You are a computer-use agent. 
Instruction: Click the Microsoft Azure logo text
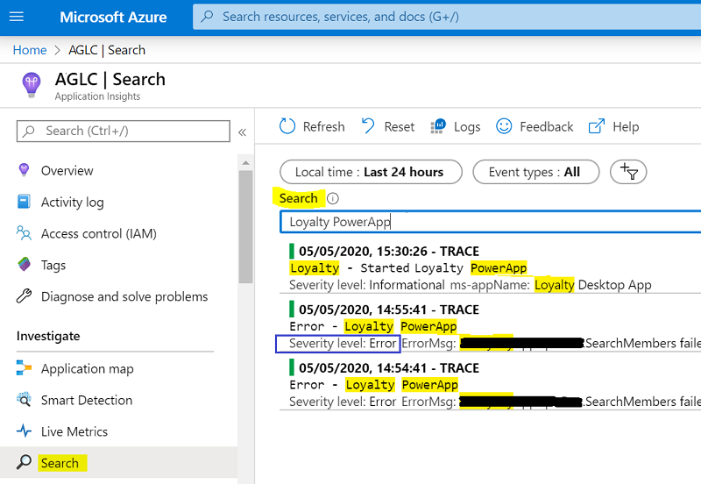(113, 17)
